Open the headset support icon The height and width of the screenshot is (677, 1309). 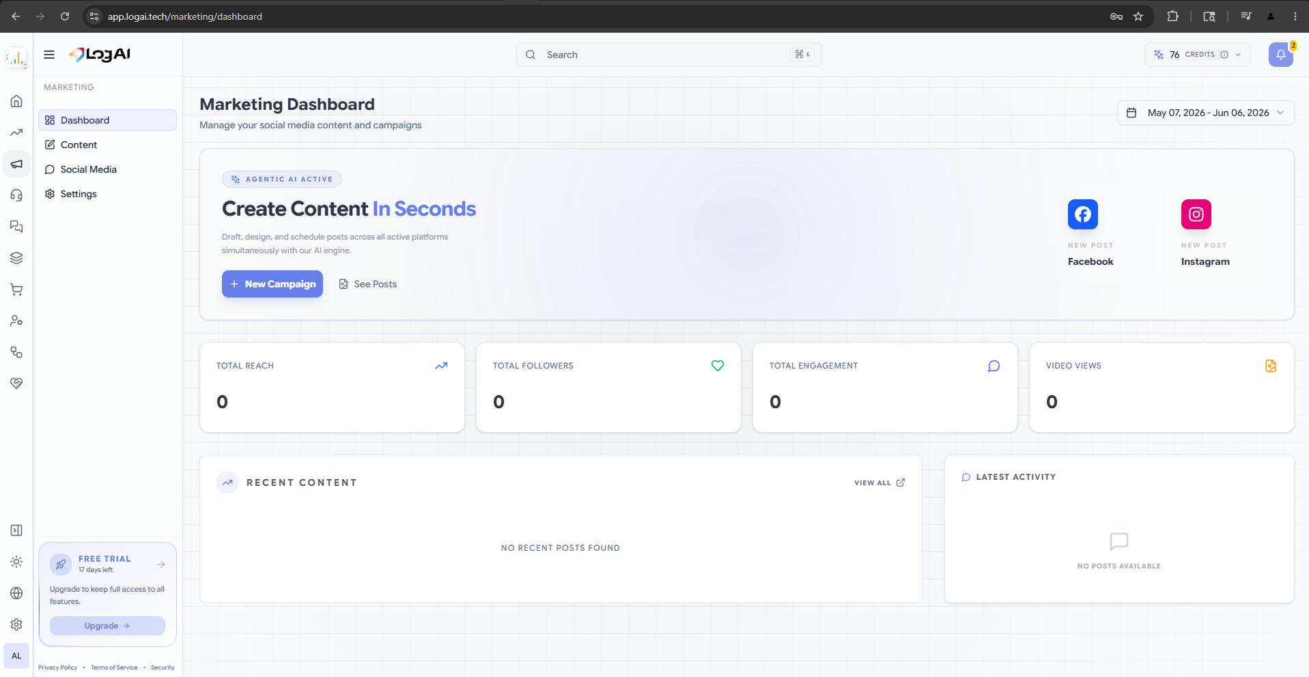(16, 195)
